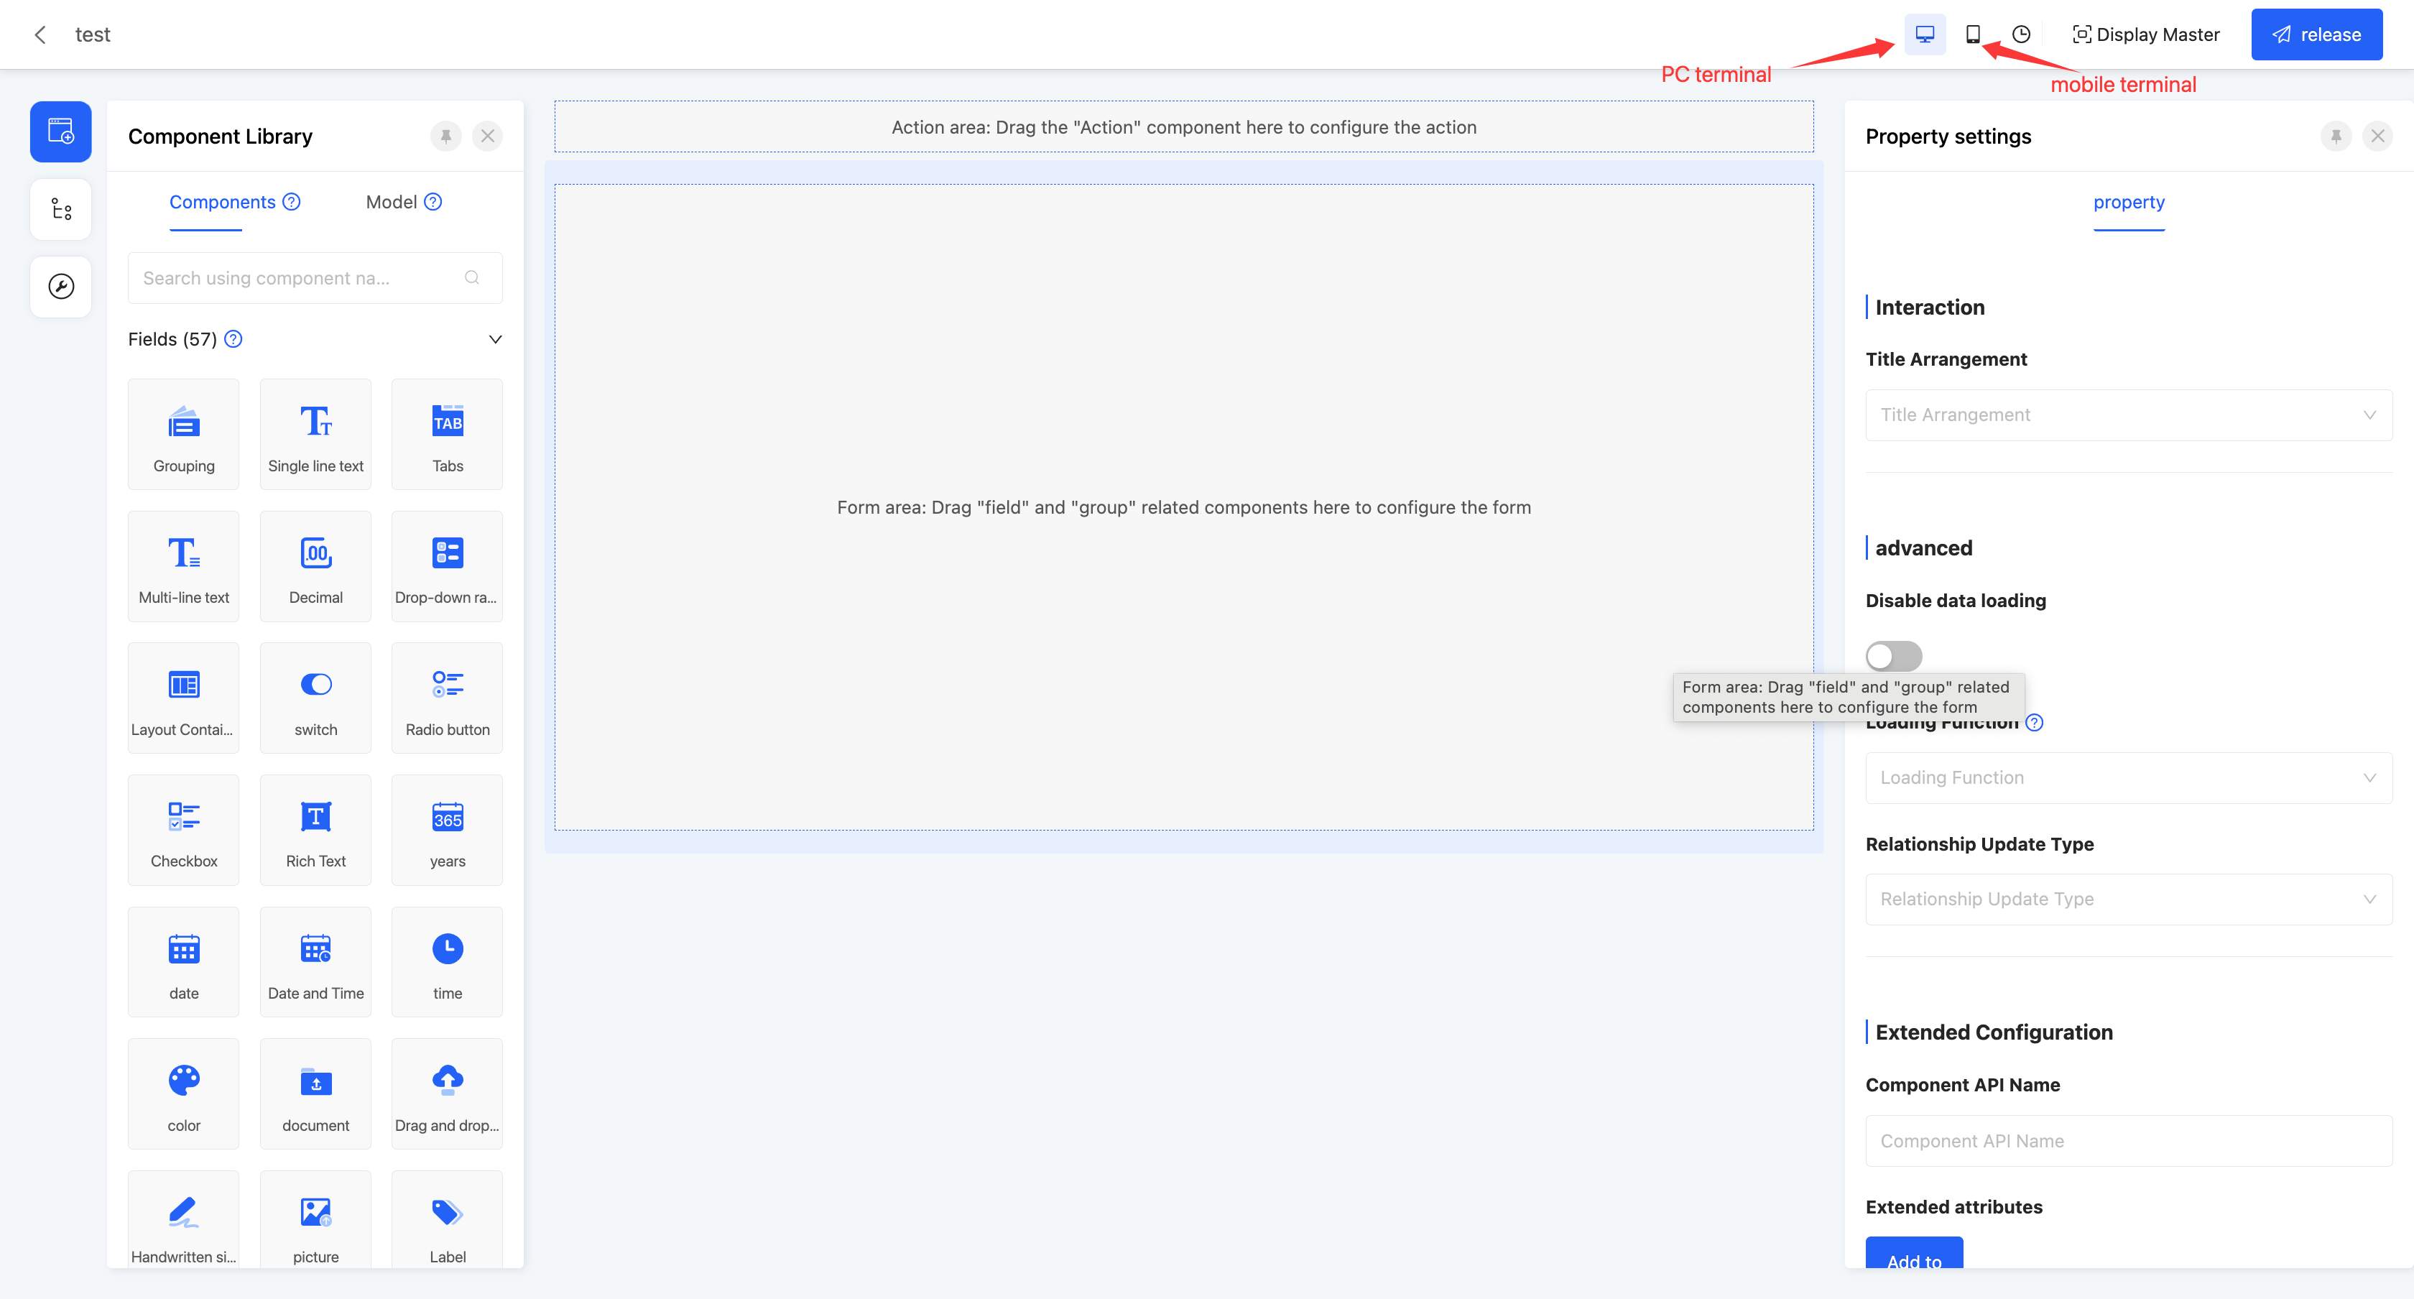The height and width of the screenshot is (1299, 2414).
Task: Switch to the Model tab
Action: pyautogui.click(x=392, y=203)
